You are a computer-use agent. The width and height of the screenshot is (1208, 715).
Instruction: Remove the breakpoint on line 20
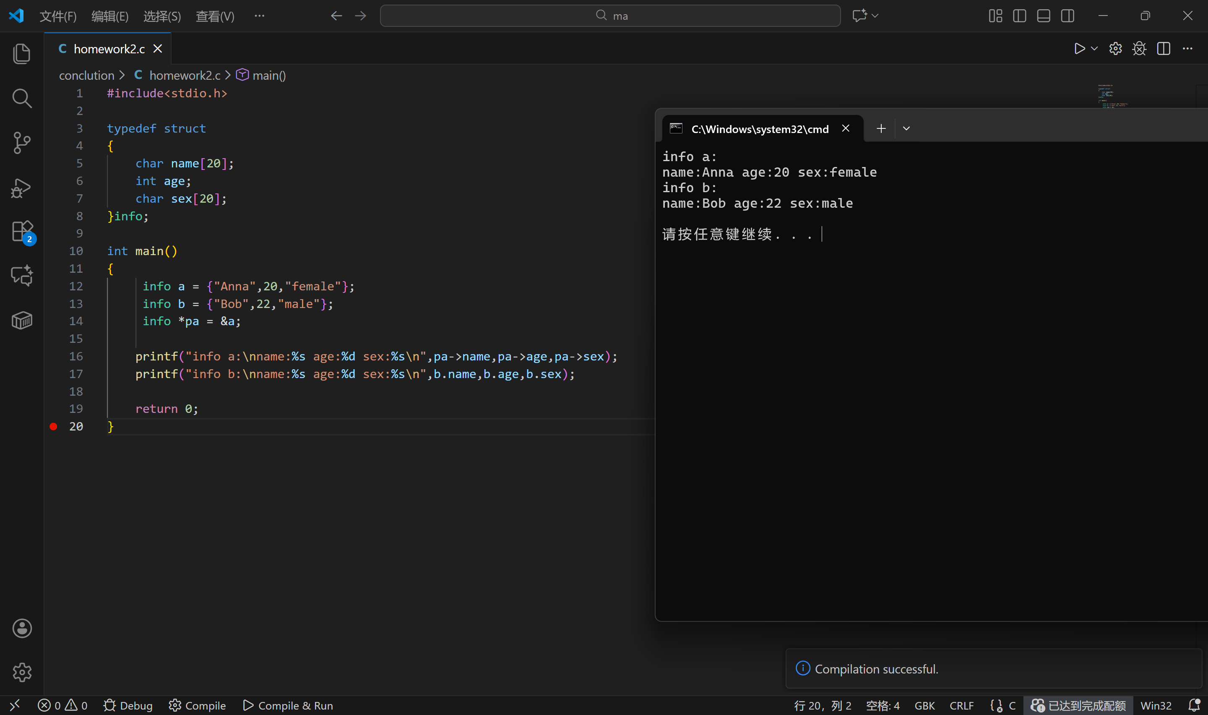pyautogui.click(x=53, y=426)
